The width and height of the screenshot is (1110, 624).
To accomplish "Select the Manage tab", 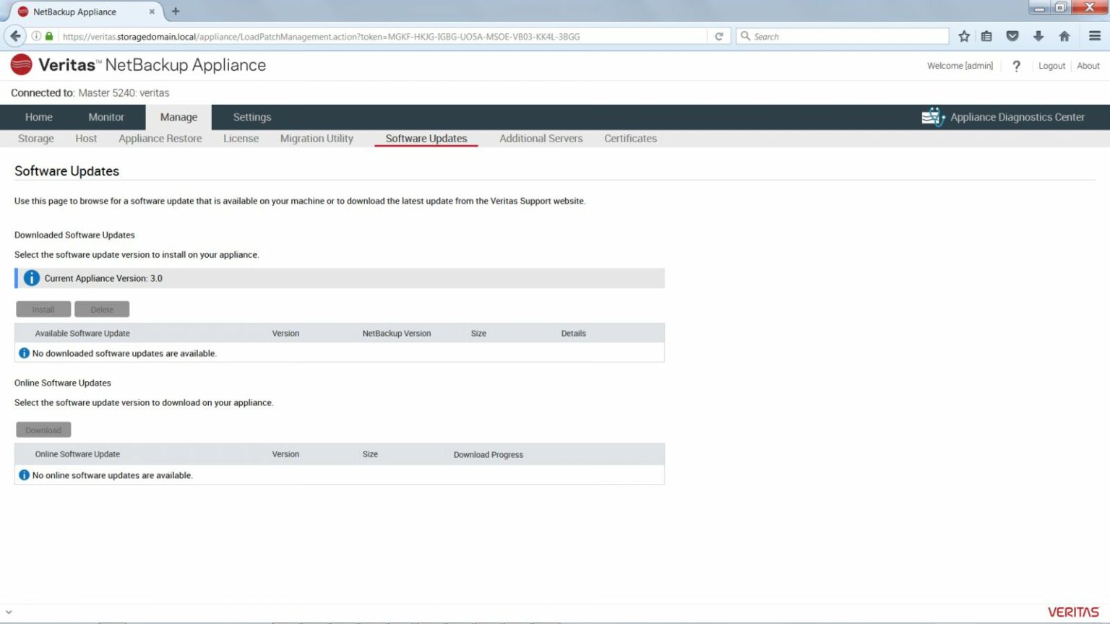I will 178,117.
